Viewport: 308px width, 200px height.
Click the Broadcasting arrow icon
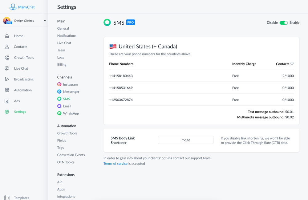pos(7,79)
